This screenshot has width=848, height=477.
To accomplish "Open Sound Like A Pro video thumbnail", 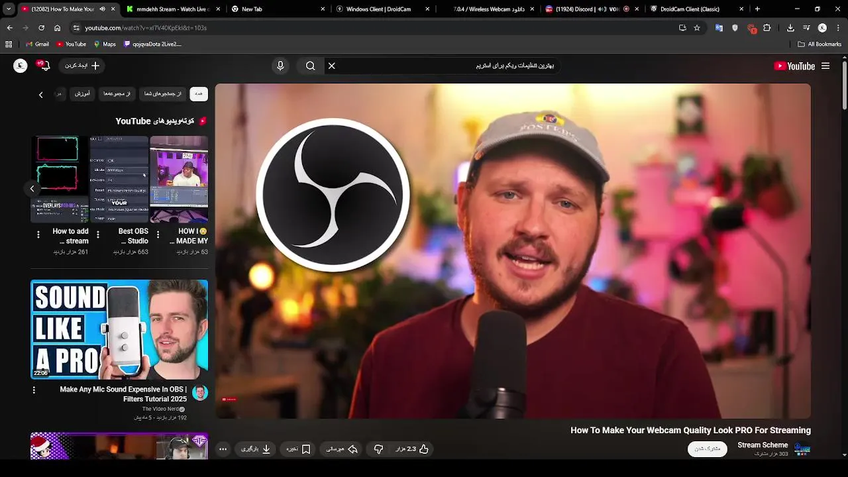I will pos(119,329).
